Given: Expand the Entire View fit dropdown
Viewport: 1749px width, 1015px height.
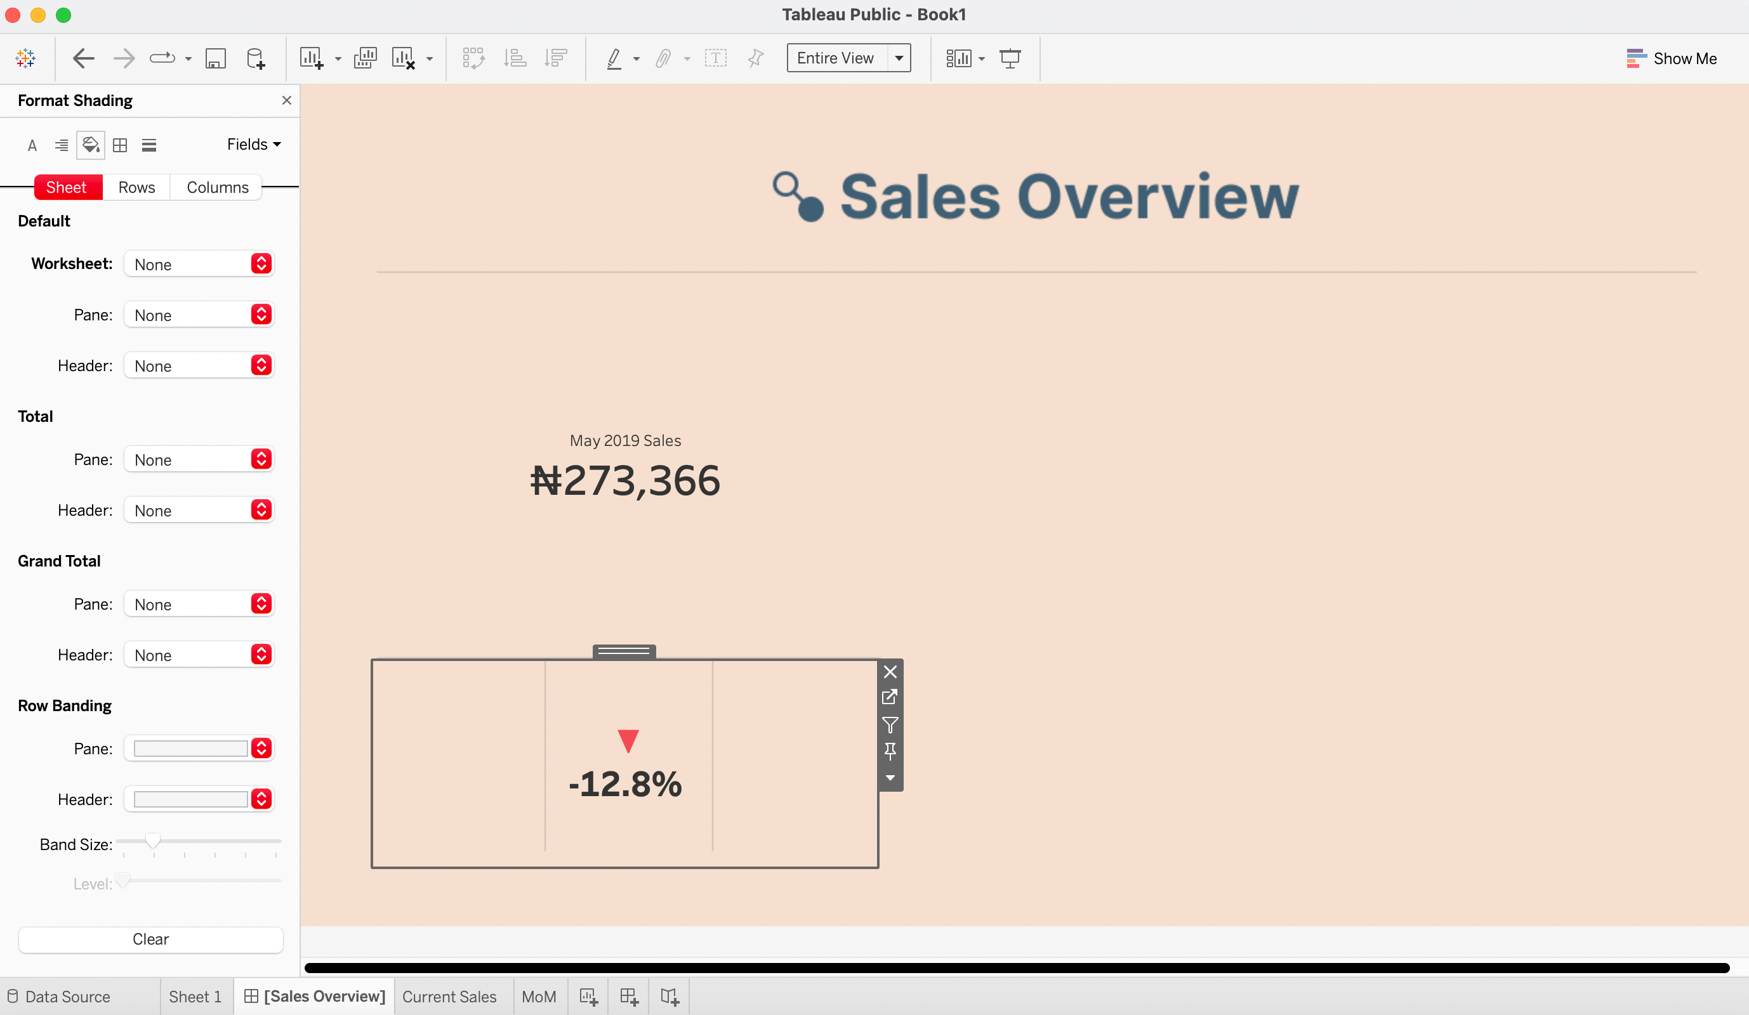Looking at the screenshot, I should [899, 58].
